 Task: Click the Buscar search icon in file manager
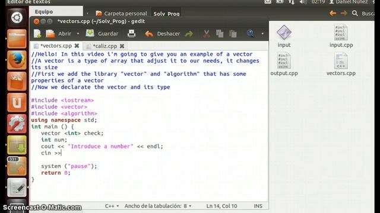pyautogui.click(x=355, y=13)
